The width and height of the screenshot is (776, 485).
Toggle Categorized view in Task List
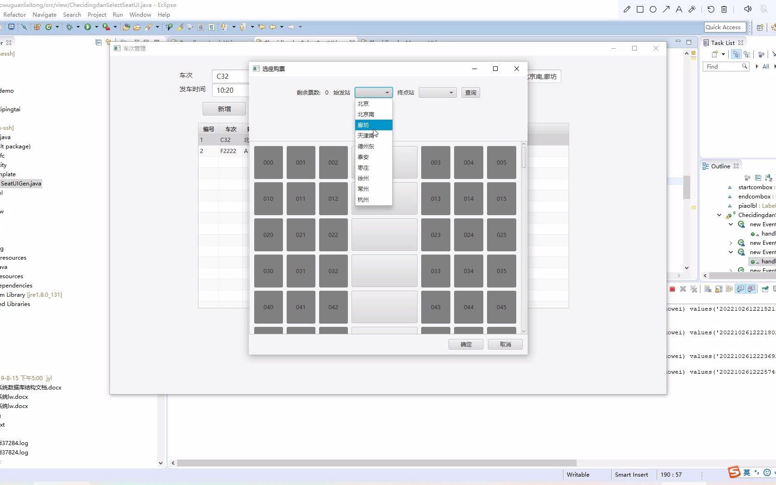(736, 54)
